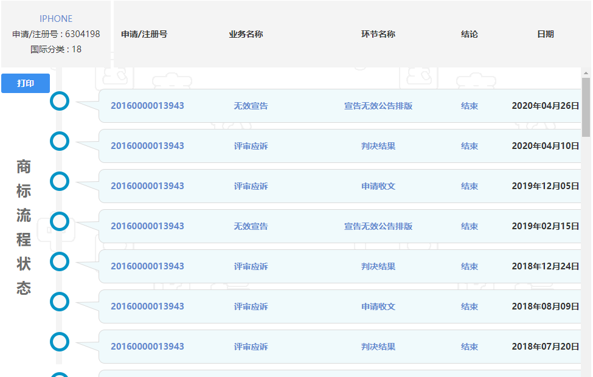Click the 国际分类:18 info text
Viewport: 593px width, 377px height.
pos(56,49)
